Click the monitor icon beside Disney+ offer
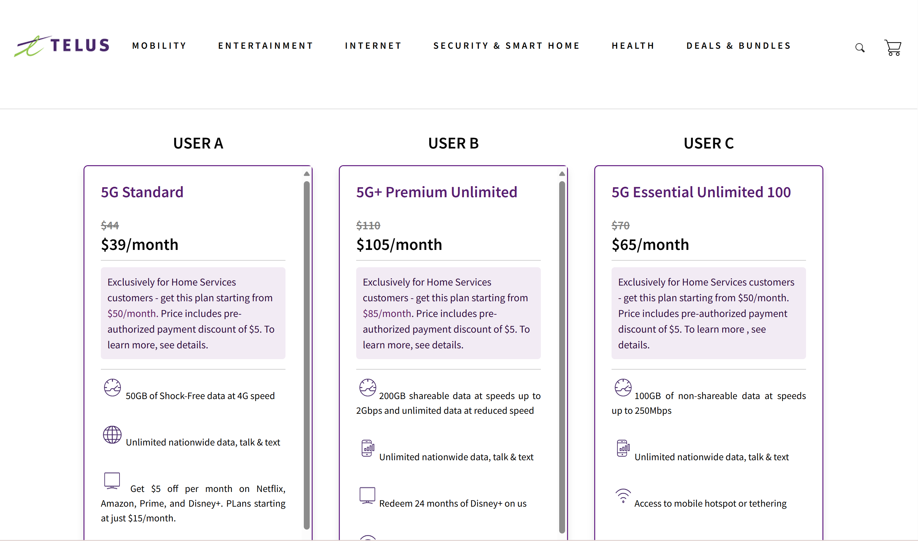The height and width of the screenshot is (541, 918). 367,496
